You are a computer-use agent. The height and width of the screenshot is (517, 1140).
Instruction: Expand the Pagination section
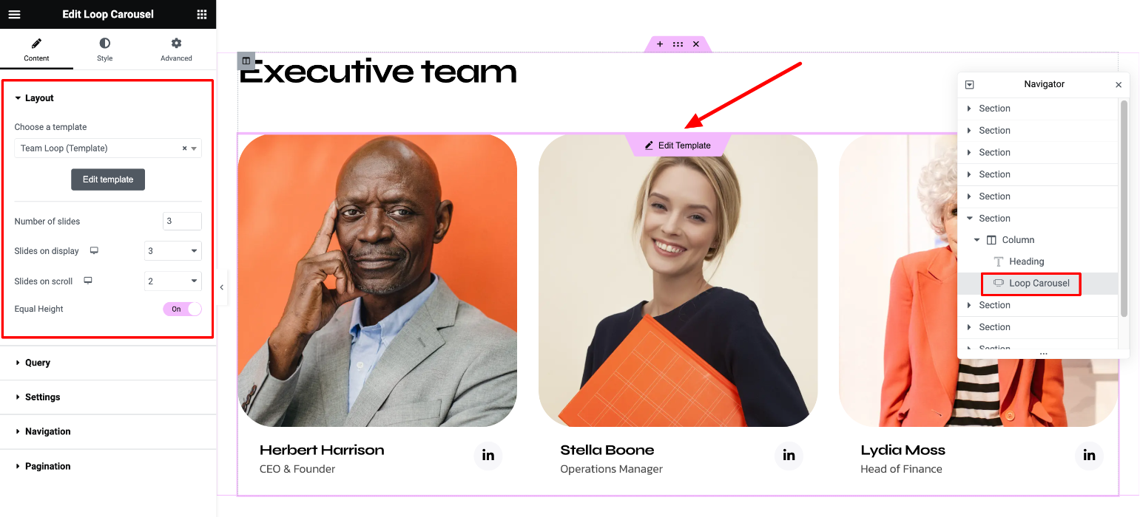point(108,466)
